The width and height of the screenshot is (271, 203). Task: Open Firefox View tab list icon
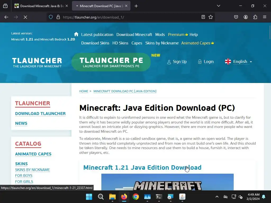click(5, 6)
